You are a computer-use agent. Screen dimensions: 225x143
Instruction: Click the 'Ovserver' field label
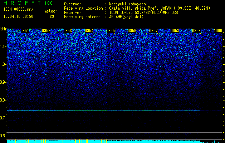(73, 4)
